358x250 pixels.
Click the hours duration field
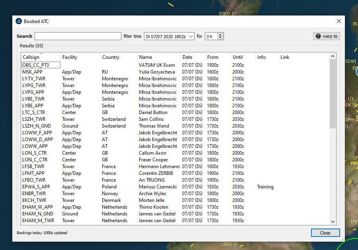(211, 36)
